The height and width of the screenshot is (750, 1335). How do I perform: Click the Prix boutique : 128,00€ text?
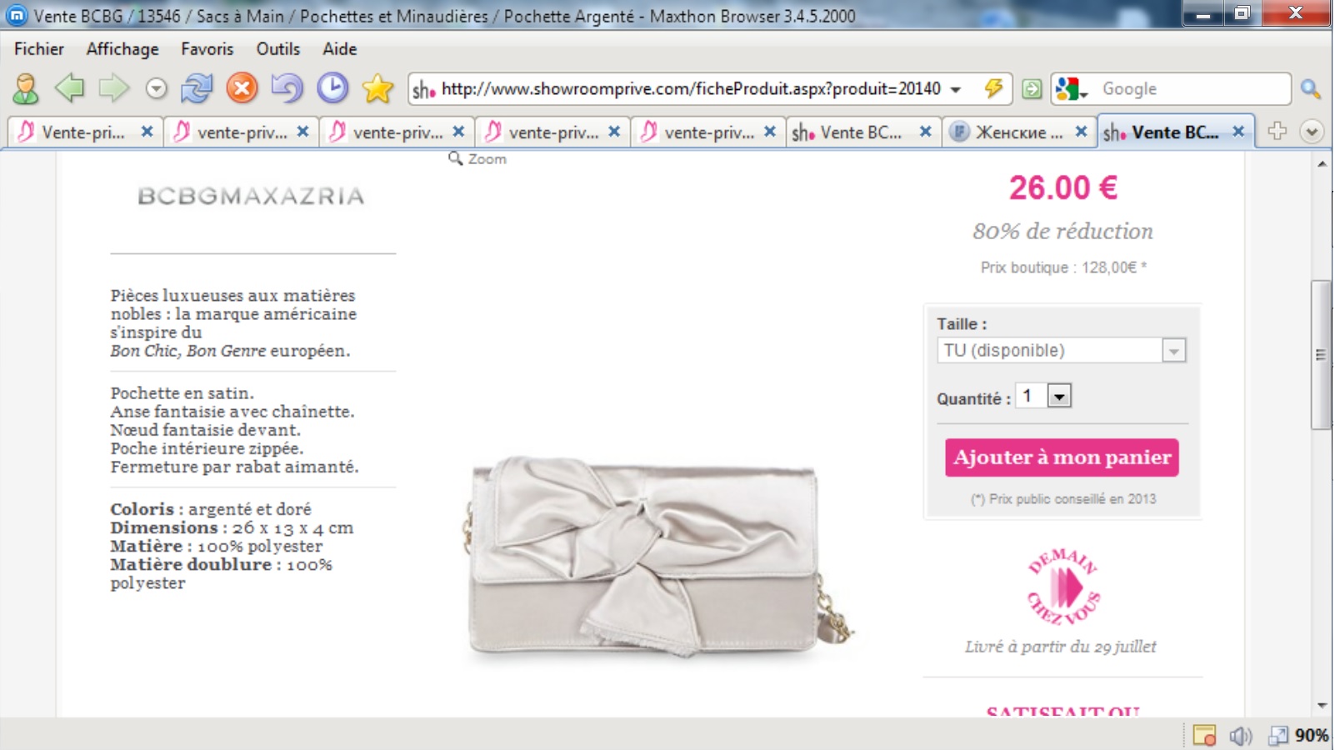[x=1063, y=267]
